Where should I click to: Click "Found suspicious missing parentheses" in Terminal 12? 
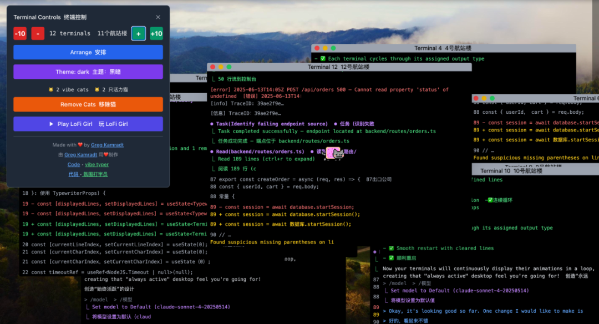coord(272,242)
